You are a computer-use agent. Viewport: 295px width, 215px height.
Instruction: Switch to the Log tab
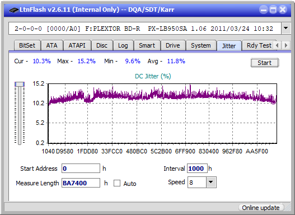coord(123,45)
